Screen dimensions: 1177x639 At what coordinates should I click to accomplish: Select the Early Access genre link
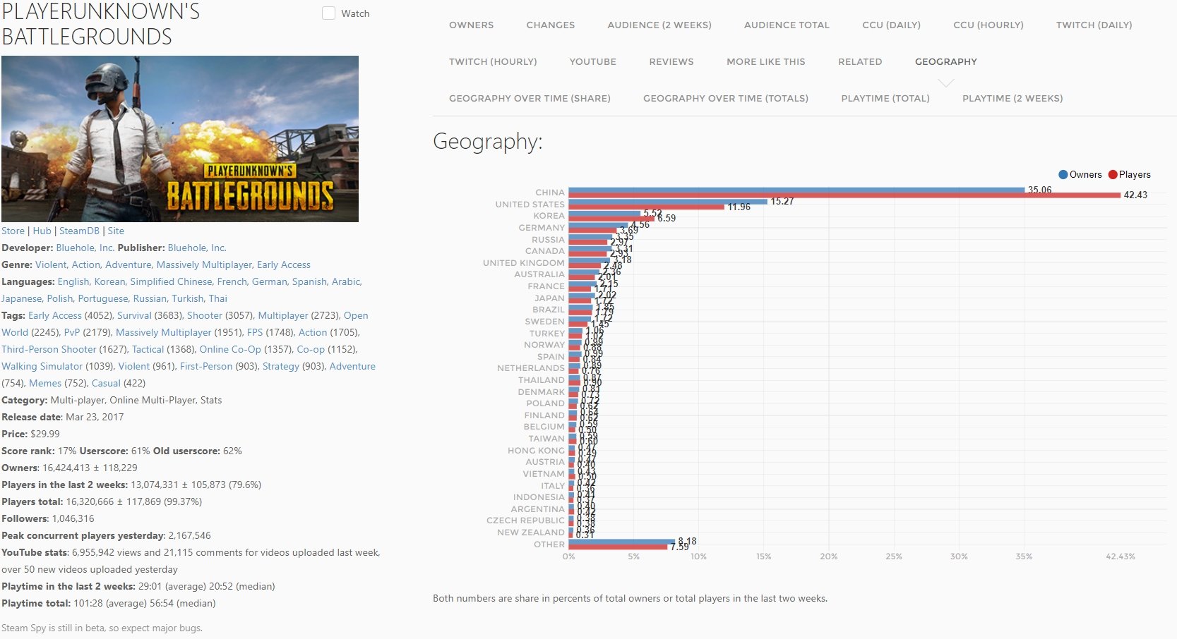(284, 264)
